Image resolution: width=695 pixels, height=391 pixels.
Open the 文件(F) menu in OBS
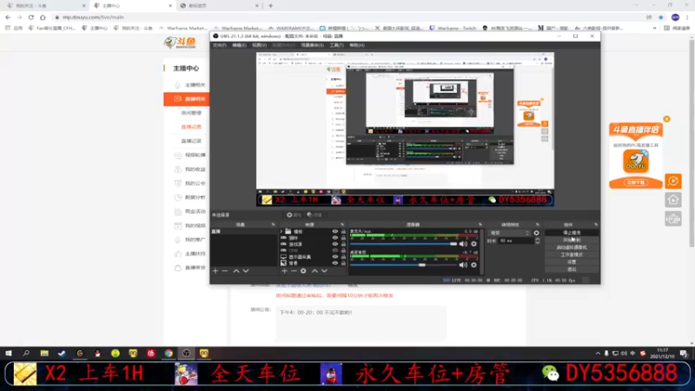[220, 45]
